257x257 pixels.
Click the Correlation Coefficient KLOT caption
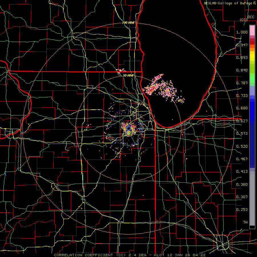[130, 255]
